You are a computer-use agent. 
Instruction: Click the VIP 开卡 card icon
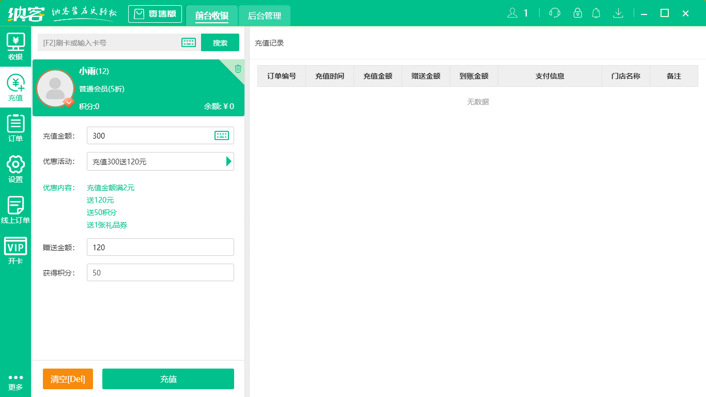[x=16, y=251]
